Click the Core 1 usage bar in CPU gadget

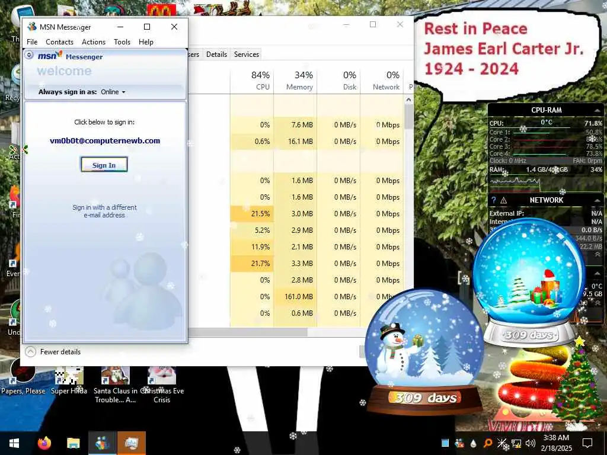(546, 132)
